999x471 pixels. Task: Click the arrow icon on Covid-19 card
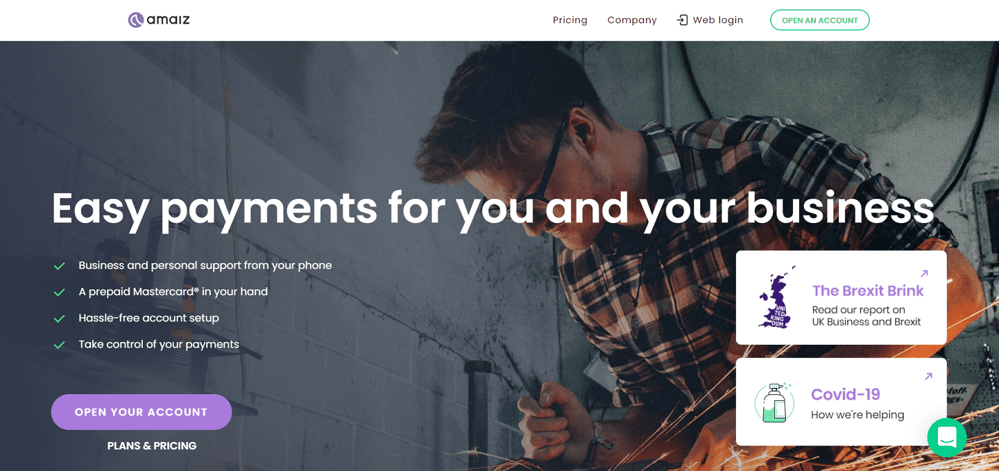[x=929, y=376]
